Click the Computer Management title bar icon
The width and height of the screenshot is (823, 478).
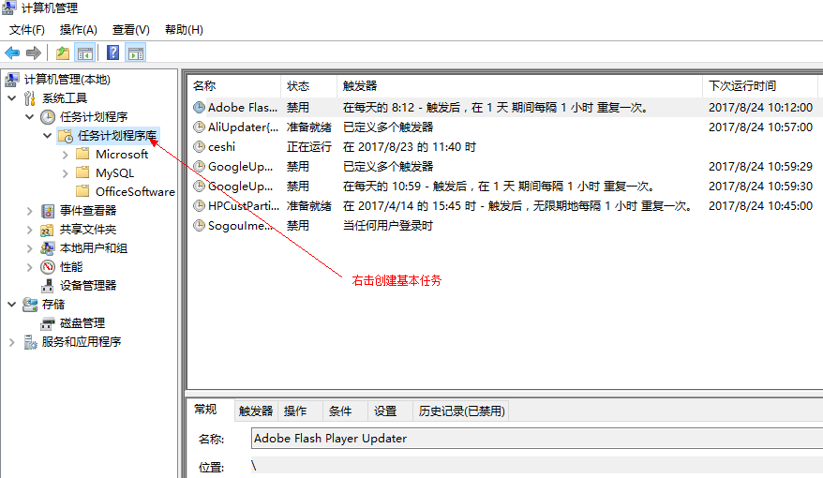tap(9, 7)
